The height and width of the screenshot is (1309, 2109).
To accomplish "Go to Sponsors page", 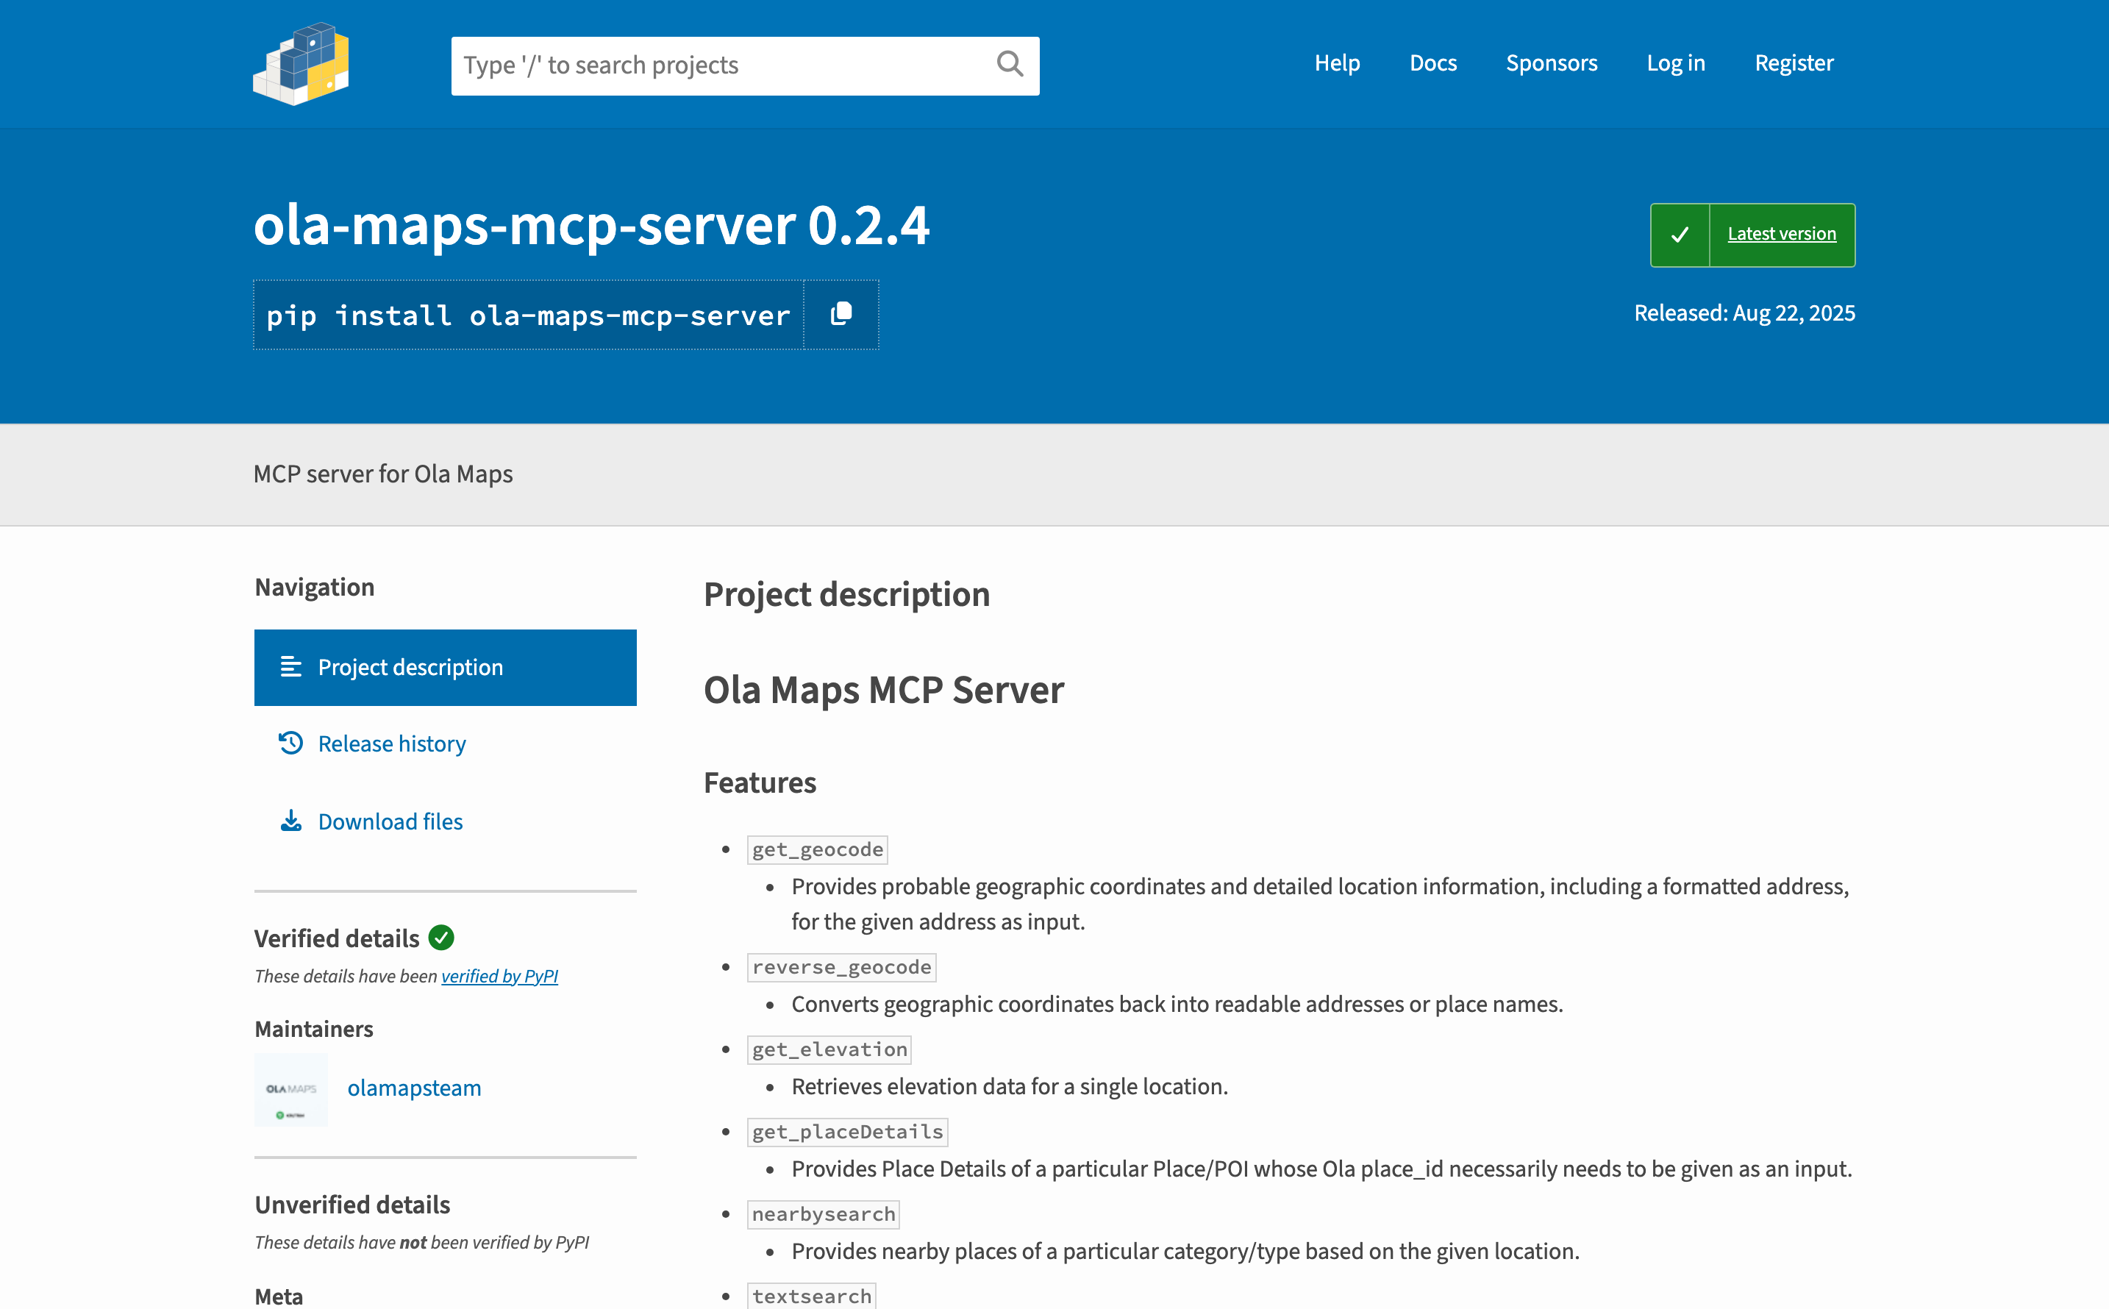I will (1552, 63).
